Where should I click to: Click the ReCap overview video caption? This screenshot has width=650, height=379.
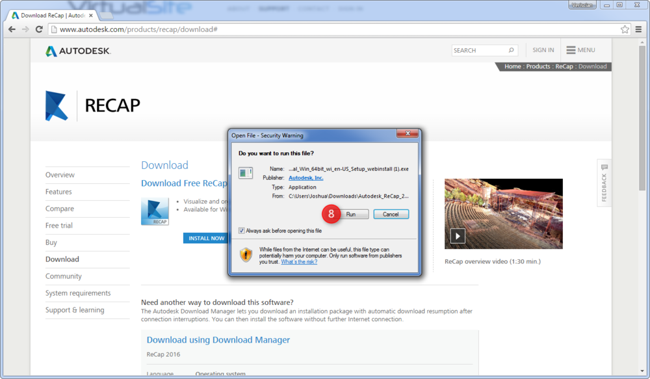[x=493, y=261]
